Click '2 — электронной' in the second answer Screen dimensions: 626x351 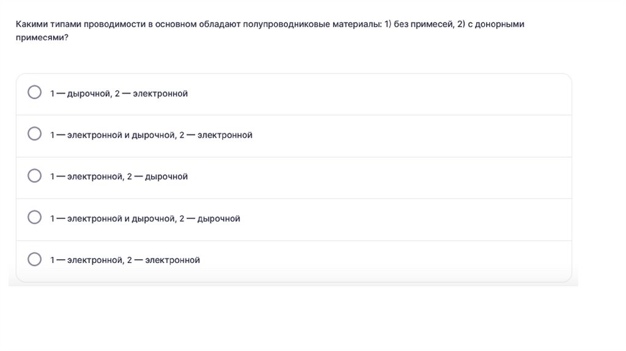pyautogui.click(x=216, y=135)
